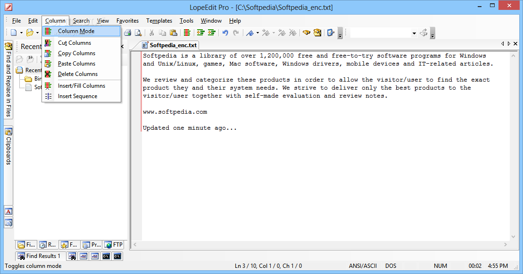Choose Delete Columns from the menu
The image size is (523, 274).
pyautogui.click(x=82, y=74)
